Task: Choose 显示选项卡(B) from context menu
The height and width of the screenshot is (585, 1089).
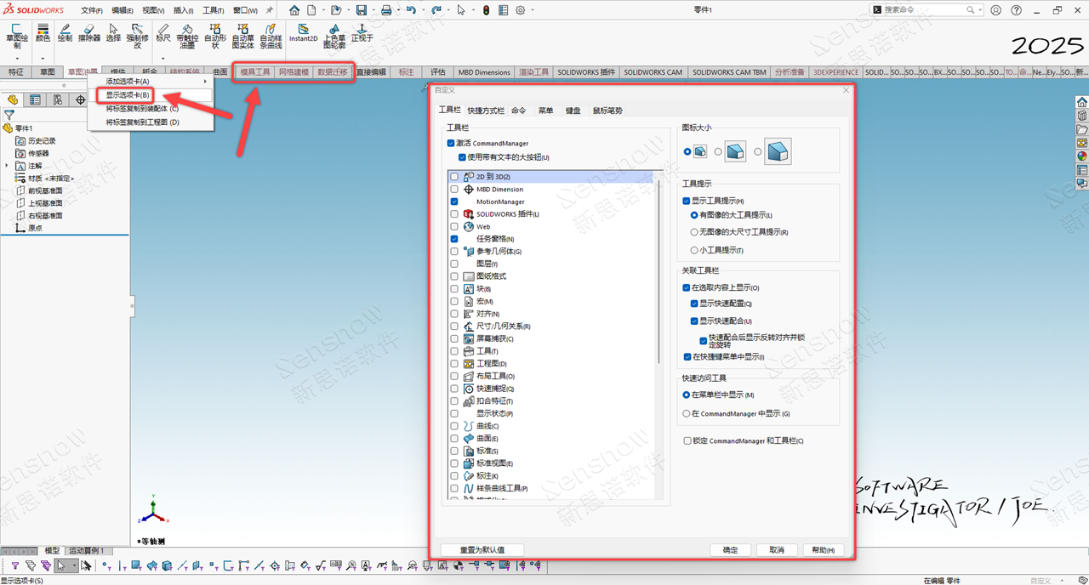Action: (128, 94)
